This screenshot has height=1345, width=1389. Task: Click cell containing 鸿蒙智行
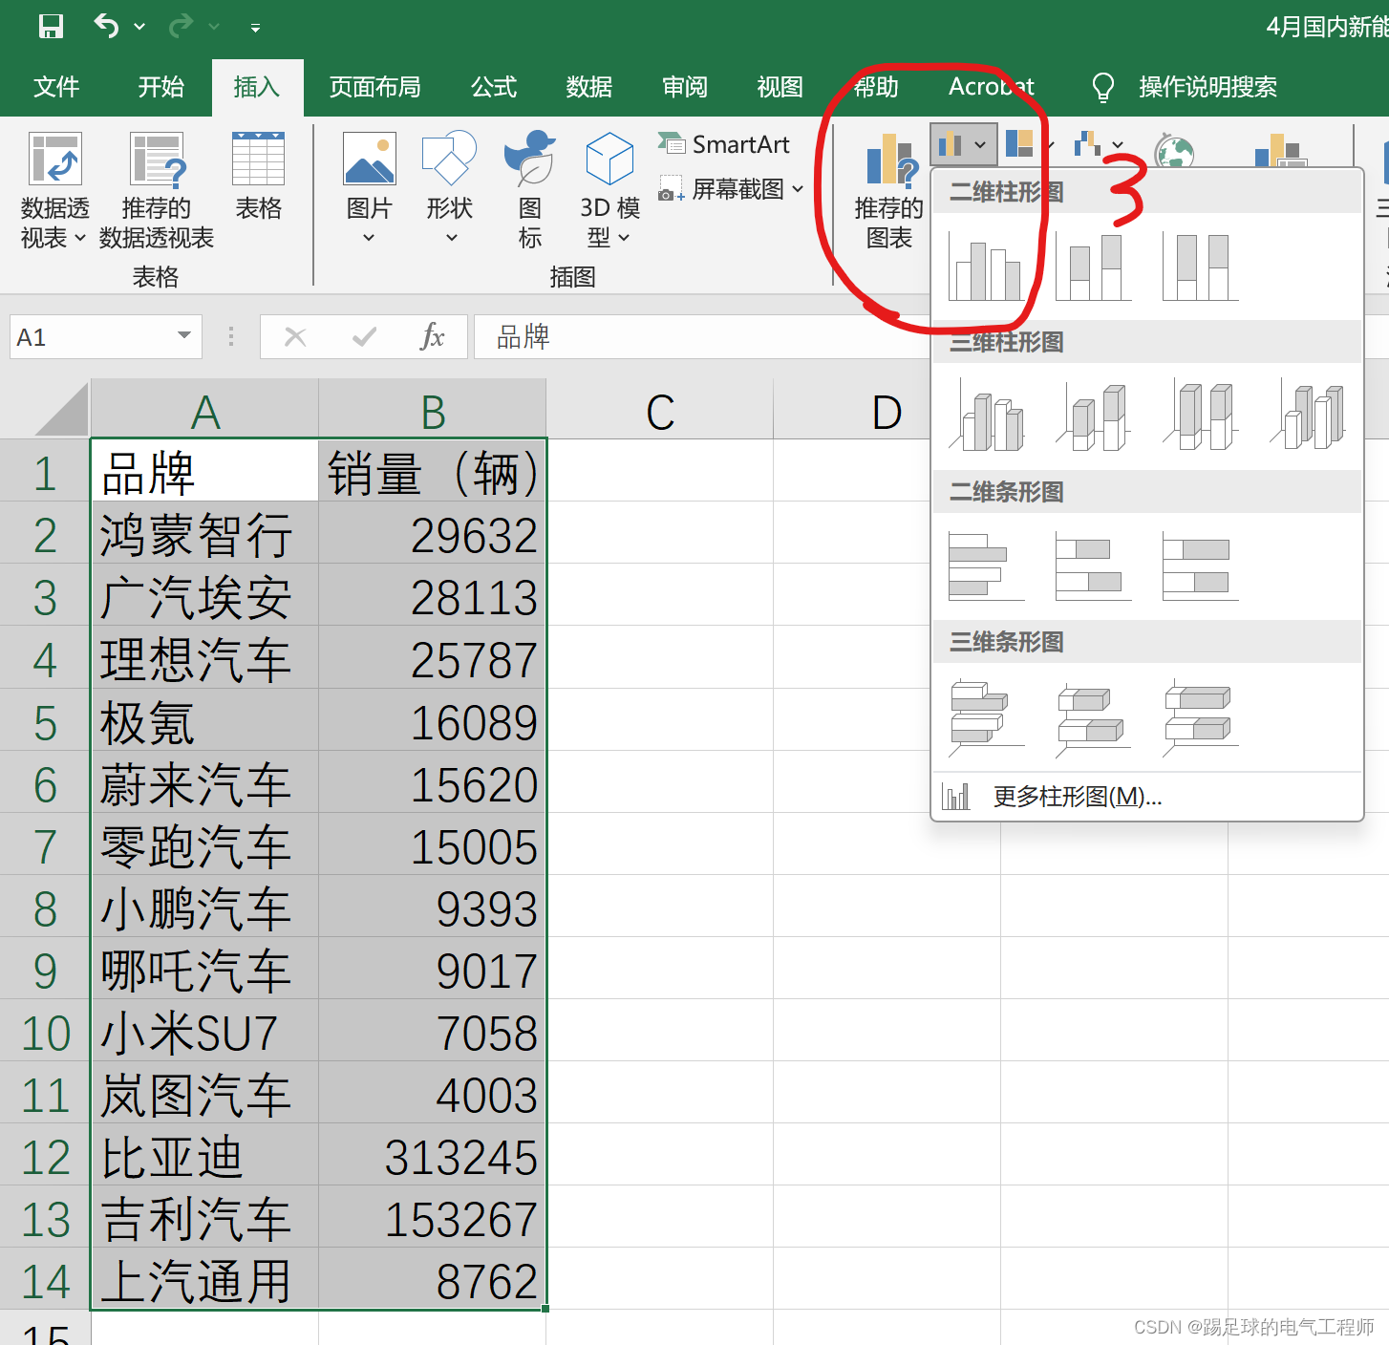pos(204,534)
